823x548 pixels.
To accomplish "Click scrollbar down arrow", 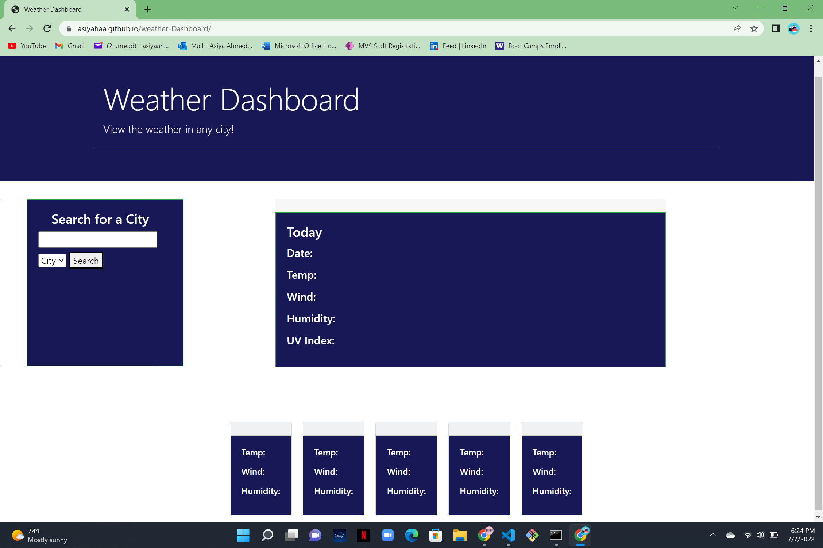I will [x=818, y=517].
